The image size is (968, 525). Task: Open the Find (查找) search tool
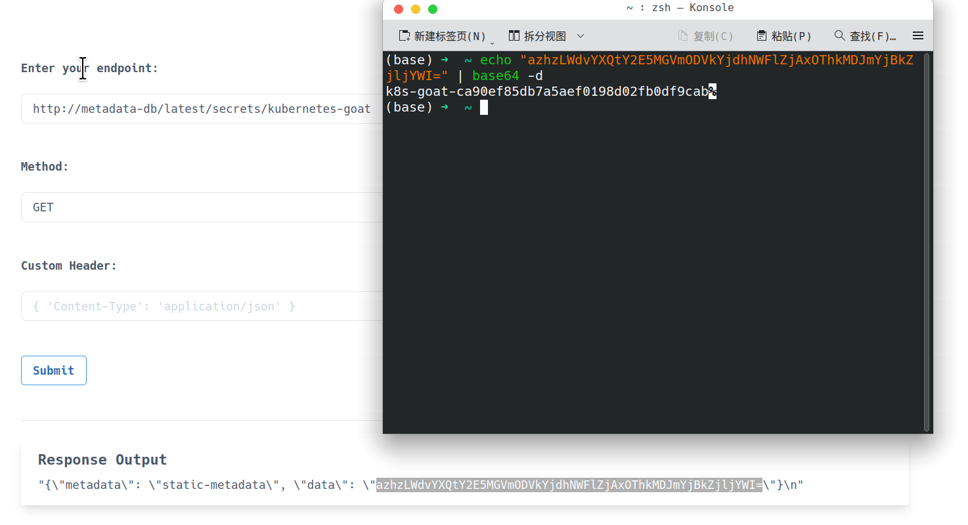[x=865, y=36]
